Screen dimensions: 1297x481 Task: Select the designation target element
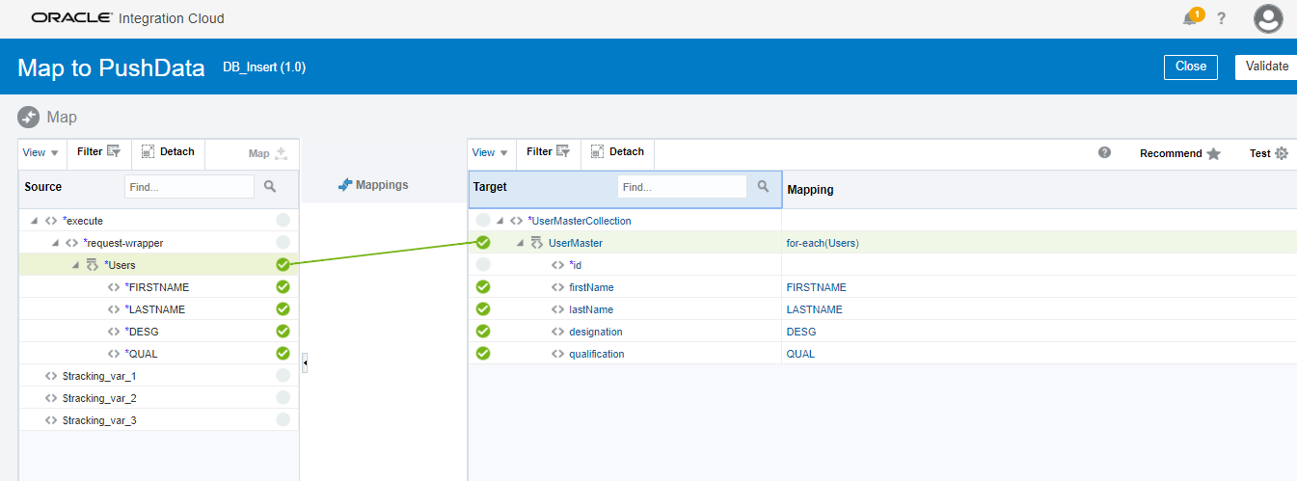tap(596, 332)
